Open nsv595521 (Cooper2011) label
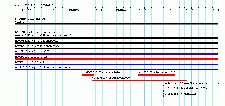 coord(32,57)
